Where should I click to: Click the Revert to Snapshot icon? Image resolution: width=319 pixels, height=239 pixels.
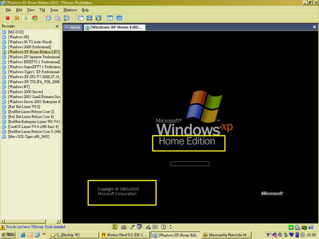click(x=57, y=18)
